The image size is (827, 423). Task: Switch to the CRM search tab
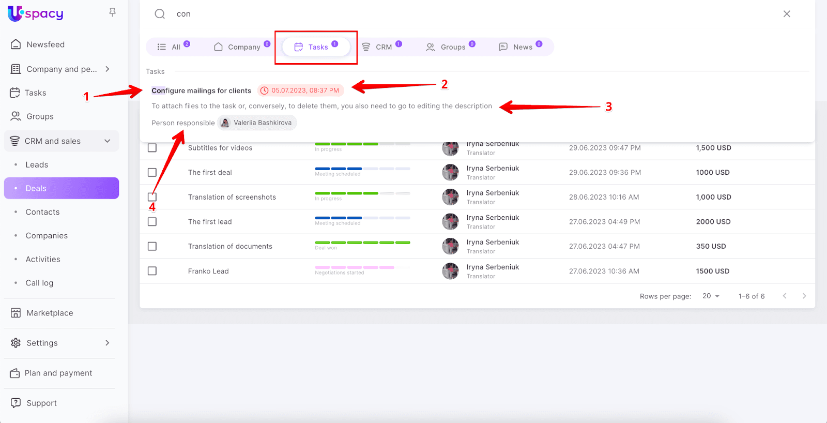382,47
